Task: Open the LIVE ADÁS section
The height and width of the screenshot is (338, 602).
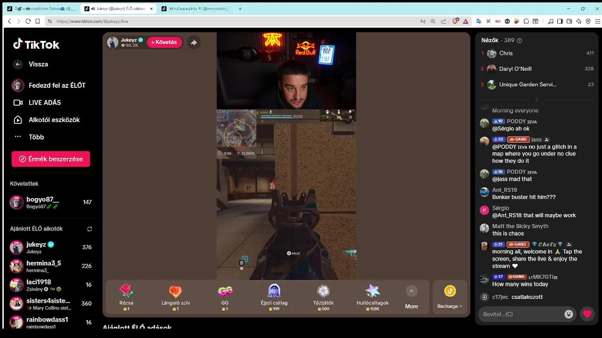Action: (37, 102)
